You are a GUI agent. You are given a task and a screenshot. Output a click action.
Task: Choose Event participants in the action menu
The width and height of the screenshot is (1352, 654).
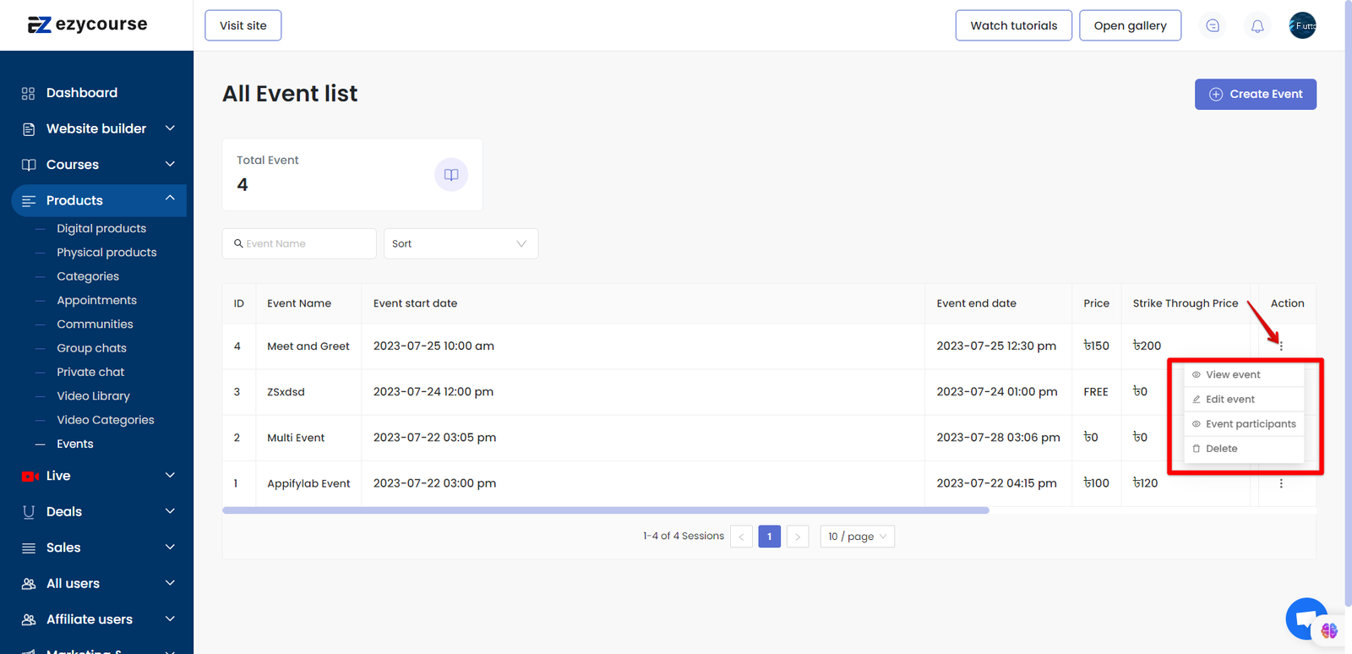[1250, 424]
